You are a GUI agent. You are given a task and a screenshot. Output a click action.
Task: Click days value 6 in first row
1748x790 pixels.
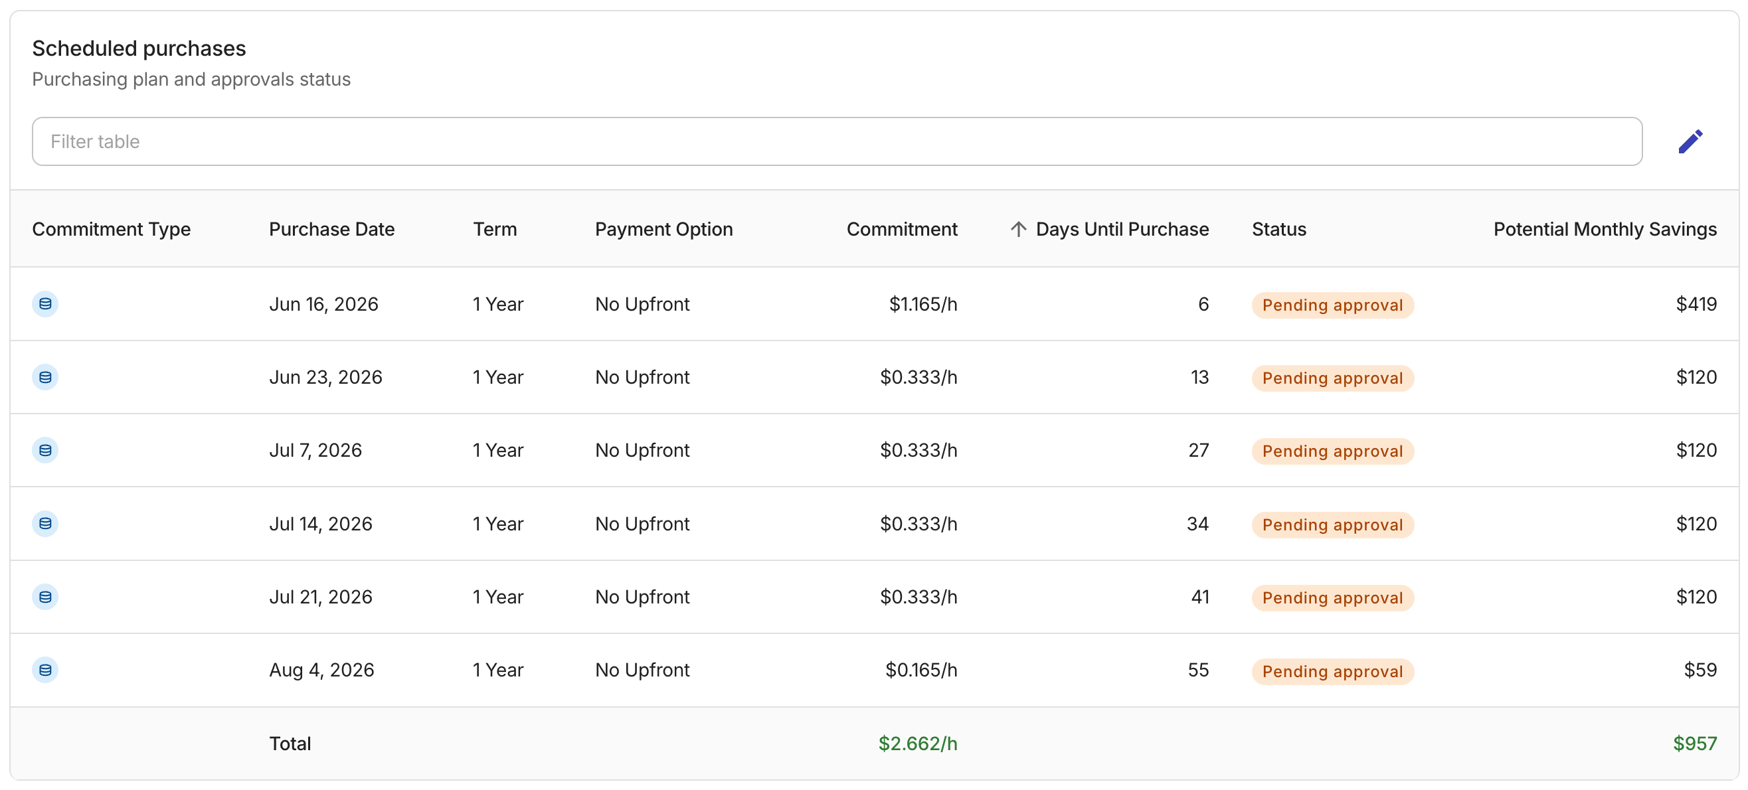pyautogui.click(x=1203, y=304)
